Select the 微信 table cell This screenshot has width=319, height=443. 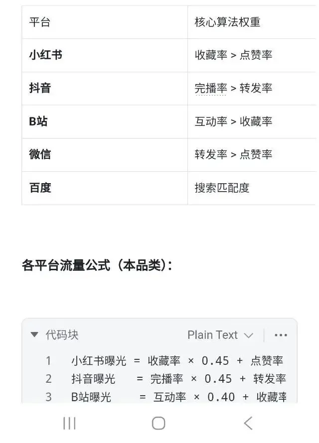(40, 154)
